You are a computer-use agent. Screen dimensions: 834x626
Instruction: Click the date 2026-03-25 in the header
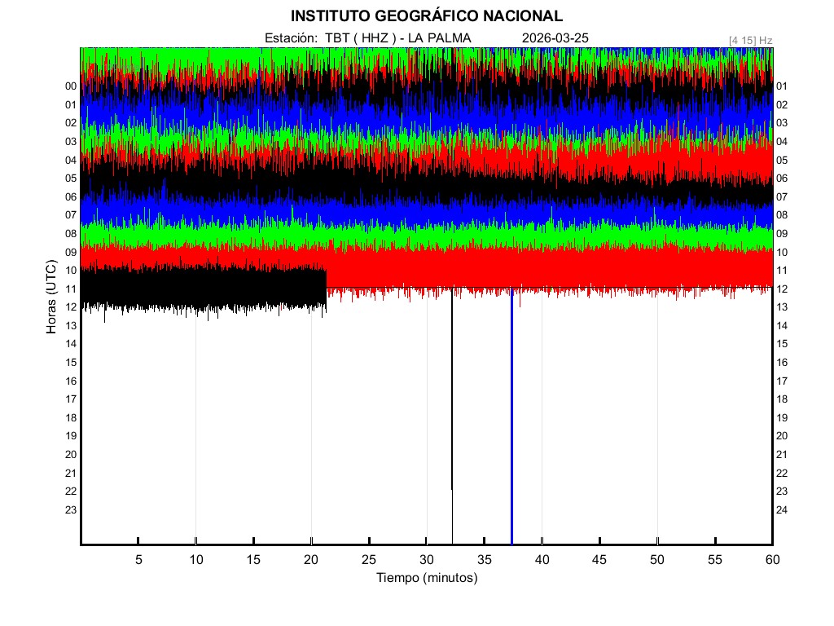point(555,38)
